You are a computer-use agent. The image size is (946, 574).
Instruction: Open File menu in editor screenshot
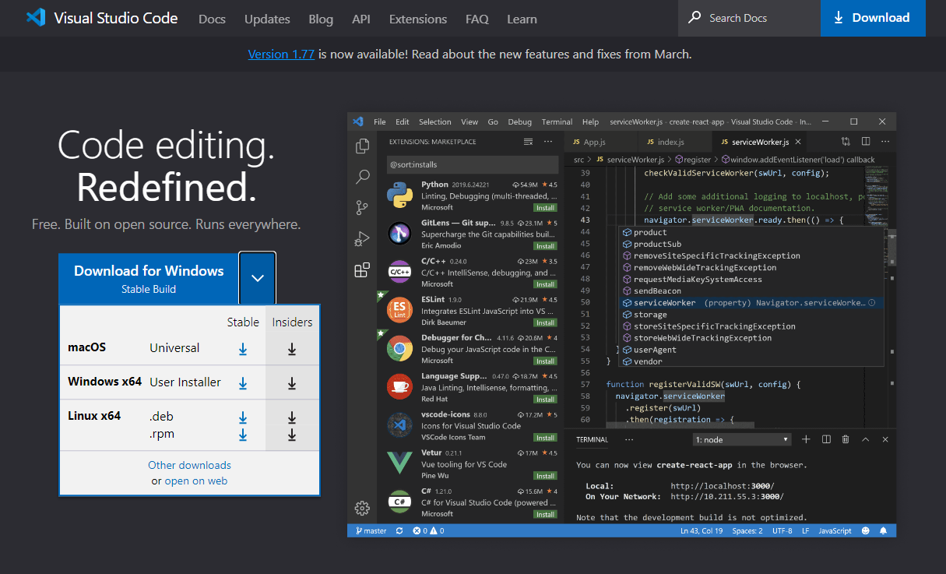click(x=380, y=121)
